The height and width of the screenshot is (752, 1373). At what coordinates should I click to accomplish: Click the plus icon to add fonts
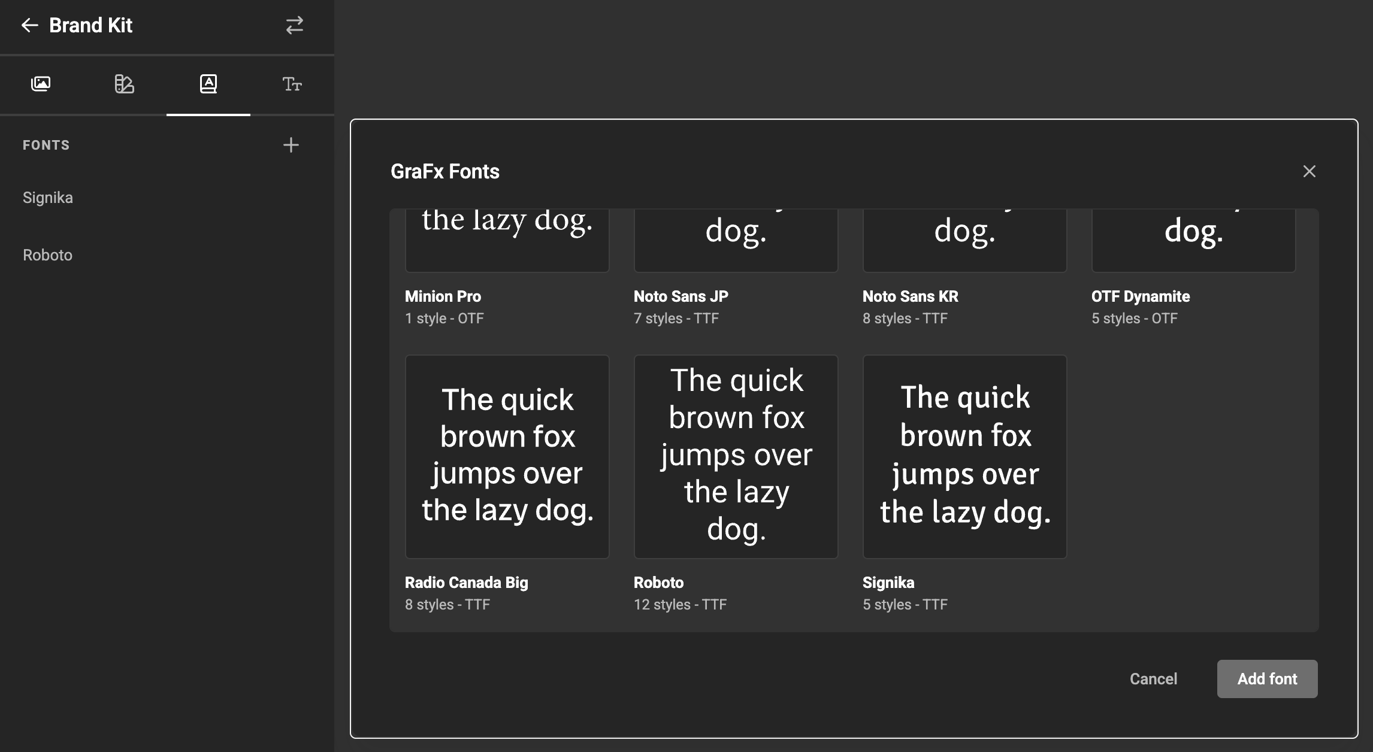click(x=291, y=145)
